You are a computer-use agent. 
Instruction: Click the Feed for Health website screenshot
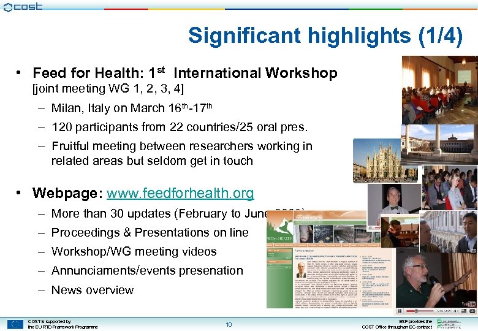point(329,260)
